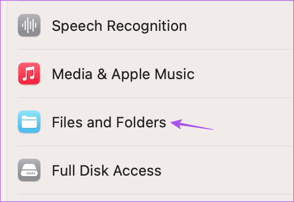Click the word "Speech" in the first row
Image resolution: width=294 pixels, height=202 pixels.
pos(77,26)
